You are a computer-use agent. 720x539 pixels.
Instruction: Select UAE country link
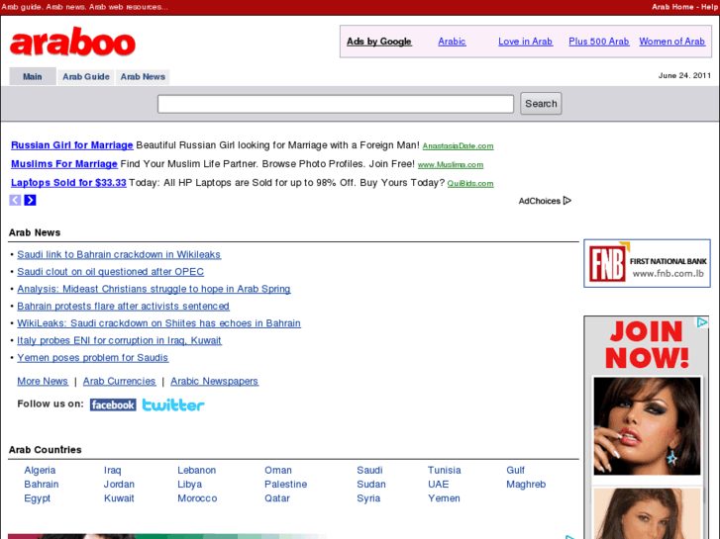tap(439, 485)
